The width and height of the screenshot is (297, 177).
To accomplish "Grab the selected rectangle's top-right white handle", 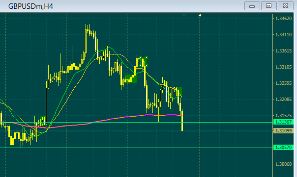I will (147, 57).
